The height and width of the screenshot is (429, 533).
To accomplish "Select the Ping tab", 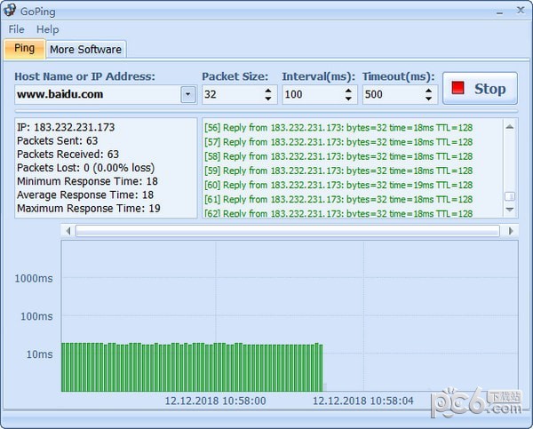I will coord(25,48).
